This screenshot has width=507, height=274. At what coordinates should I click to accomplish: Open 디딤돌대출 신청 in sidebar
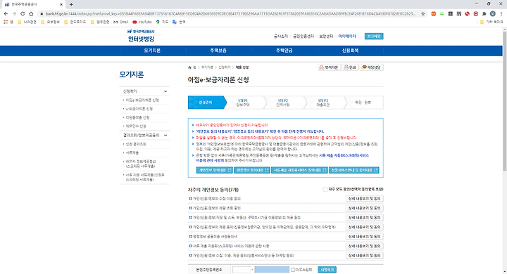[x=137, y=117]
